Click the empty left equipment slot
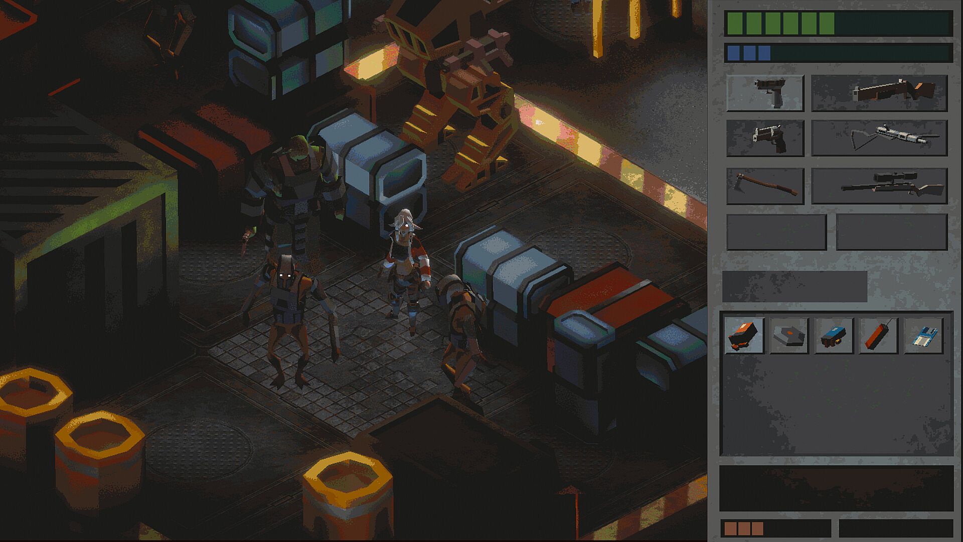The width and height of the screenshot is (963, 542). click(776, 232)
